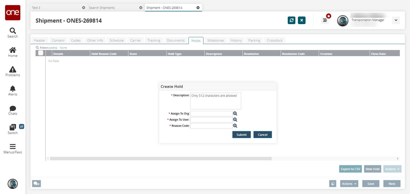
Task: Close the shipment with the X icon
Action: 302,20
